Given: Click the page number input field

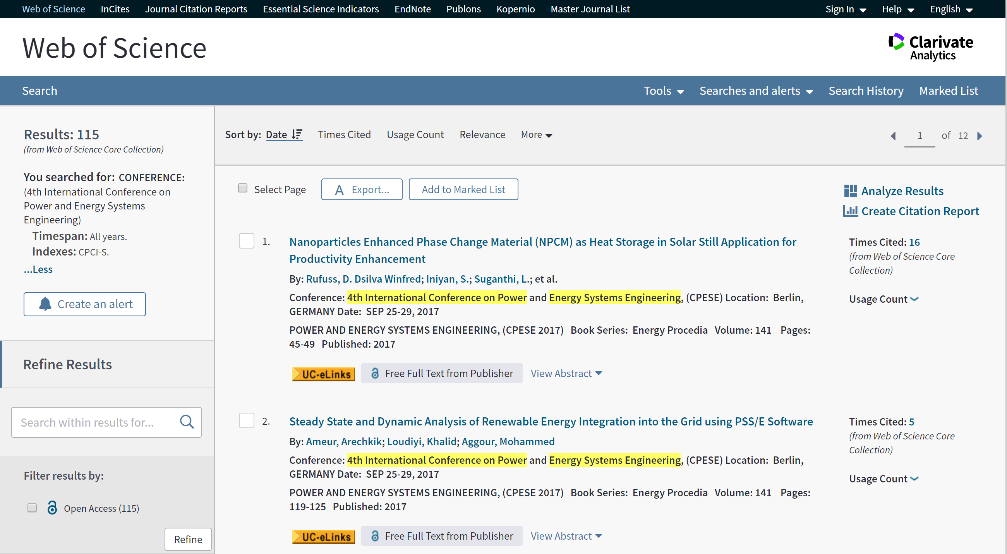Looking at the screenshot, I should [x=920, y=135].
